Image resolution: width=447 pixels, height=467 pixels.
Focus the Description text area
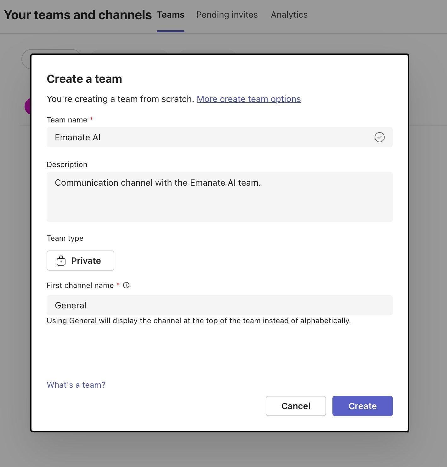coord(220,197)
